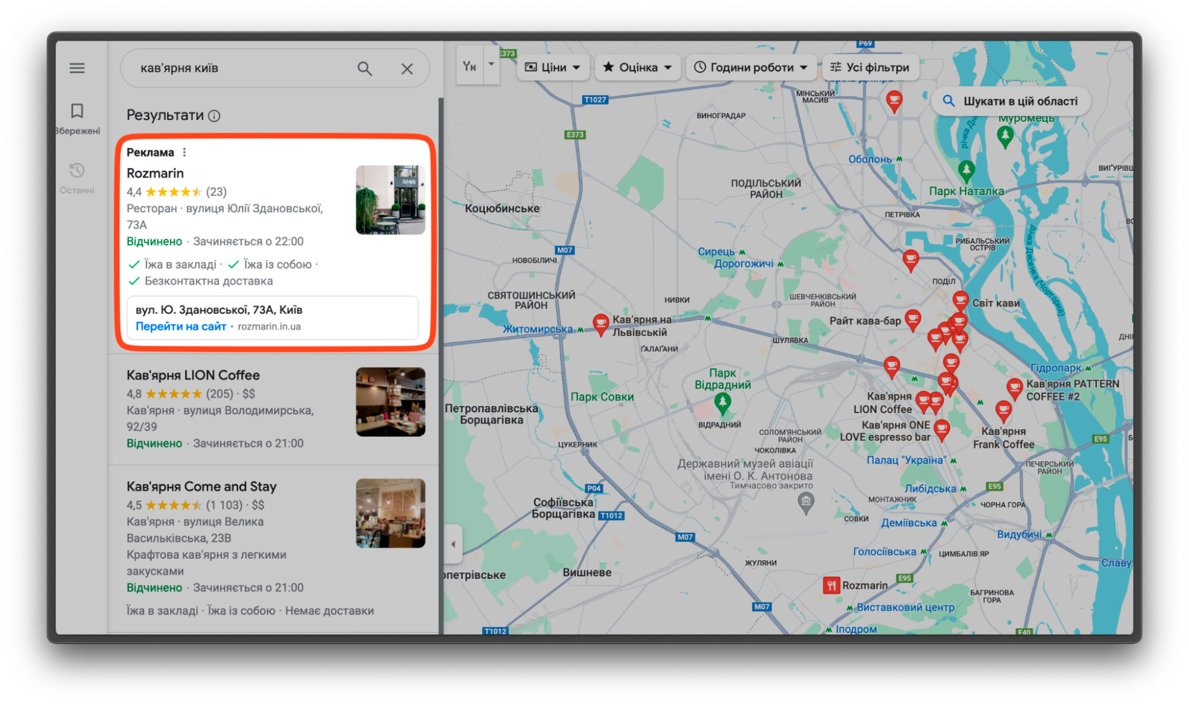Click Виставковий центр metro label
This screenshot has height=706, width=1189.
click(x=905, y=608)
